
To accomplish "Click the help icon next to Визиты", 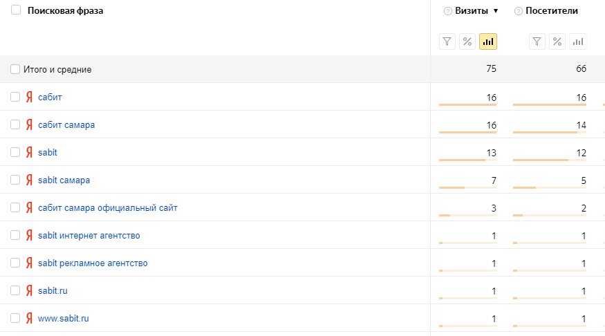I will click(x=447, y=11).
